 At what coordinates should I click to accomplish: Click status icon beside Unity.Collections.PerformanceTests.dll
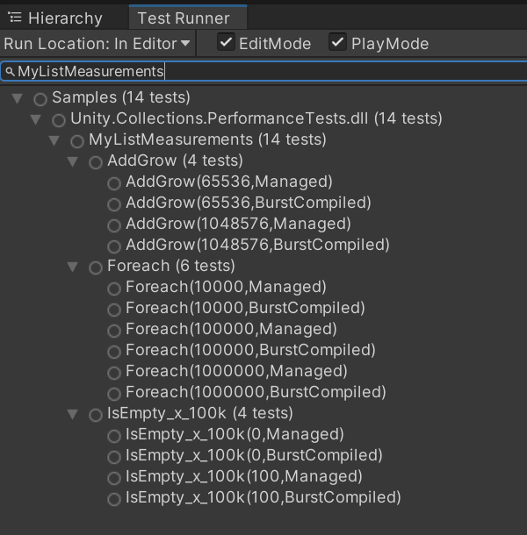pyautogui.click(x=59, y=120)
